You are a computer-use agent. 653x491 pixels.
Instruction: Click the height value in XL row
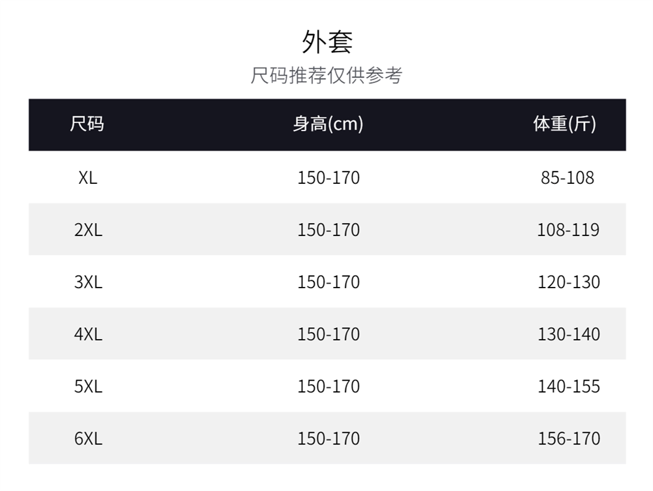click(x=328, y=177)
